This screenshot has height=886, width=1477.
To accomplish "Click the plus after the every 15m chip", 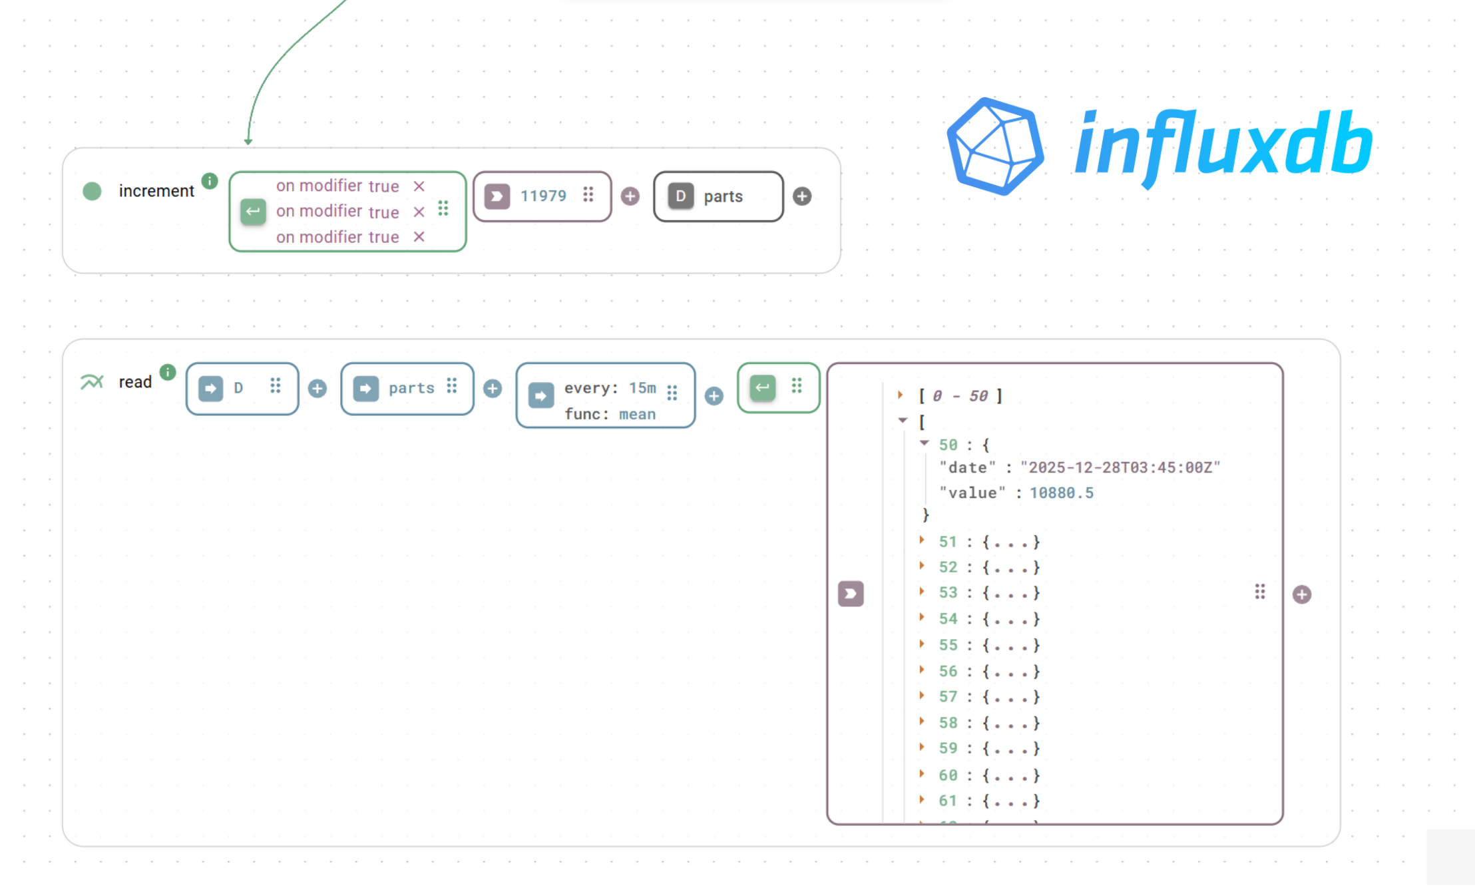I will point(714,395).
